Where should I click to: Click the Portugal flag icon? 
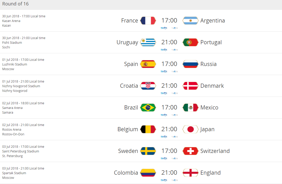click(191, 42)
